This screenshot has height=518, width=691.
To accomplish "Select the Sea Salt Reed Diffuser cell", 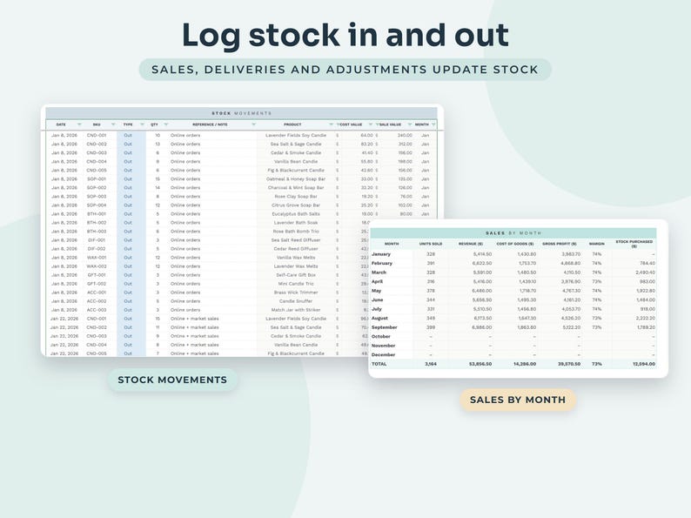I will [x=296, y=240].
